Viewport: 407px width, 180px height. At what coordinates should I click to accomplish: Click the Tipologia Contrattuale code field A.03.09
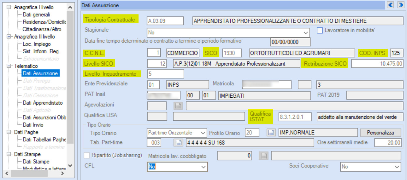click(x=165, y=21)
